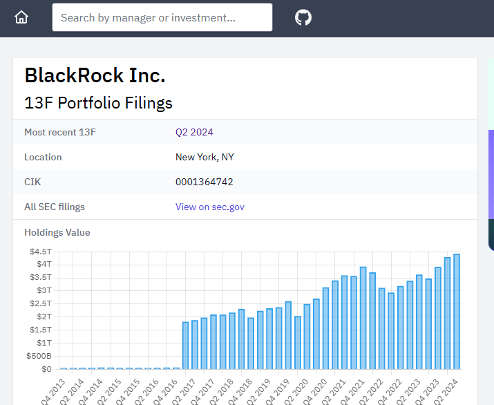This screenshot has height=405, width=494.
Task: Click the Q2 2024 bar in the chart
Action: pyautogui.click(x=457, y=312)
